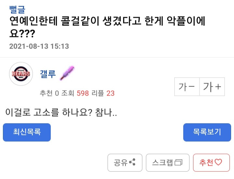Increase font size with 가+ button
234x179 pixels.
[x=212, y=87]
